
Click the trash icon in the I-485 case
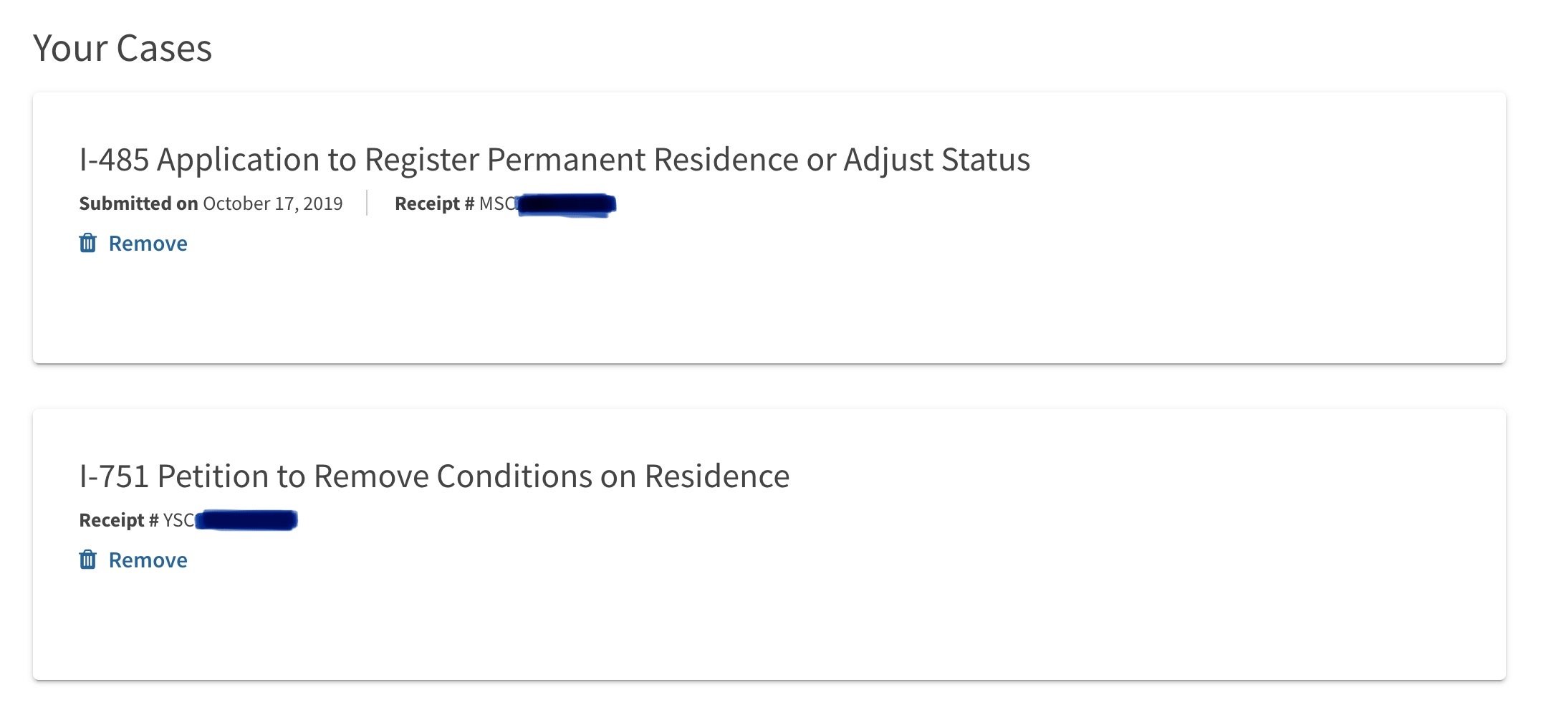(87, 243)
